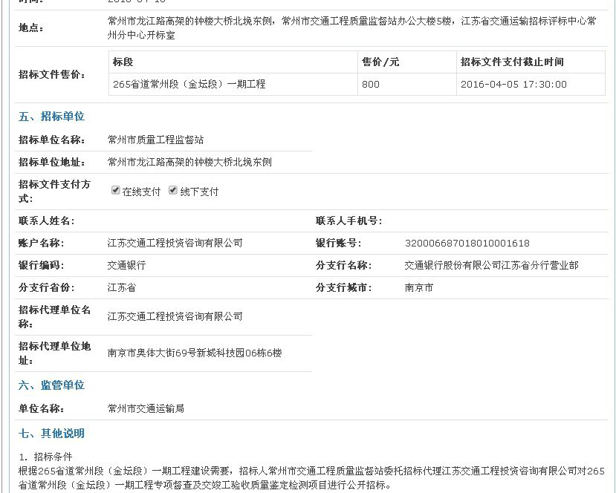Click the 标段 table column header
This screenshot has width=616, height=493.
(123, 62)
